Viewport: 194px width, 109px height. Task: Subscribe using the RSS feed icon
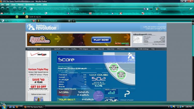(145, 9)
